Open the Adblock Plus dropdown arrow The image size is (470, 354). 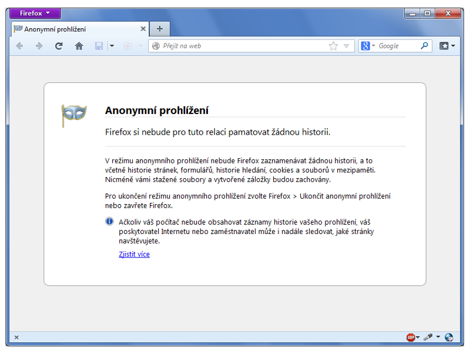pos(418,338)
